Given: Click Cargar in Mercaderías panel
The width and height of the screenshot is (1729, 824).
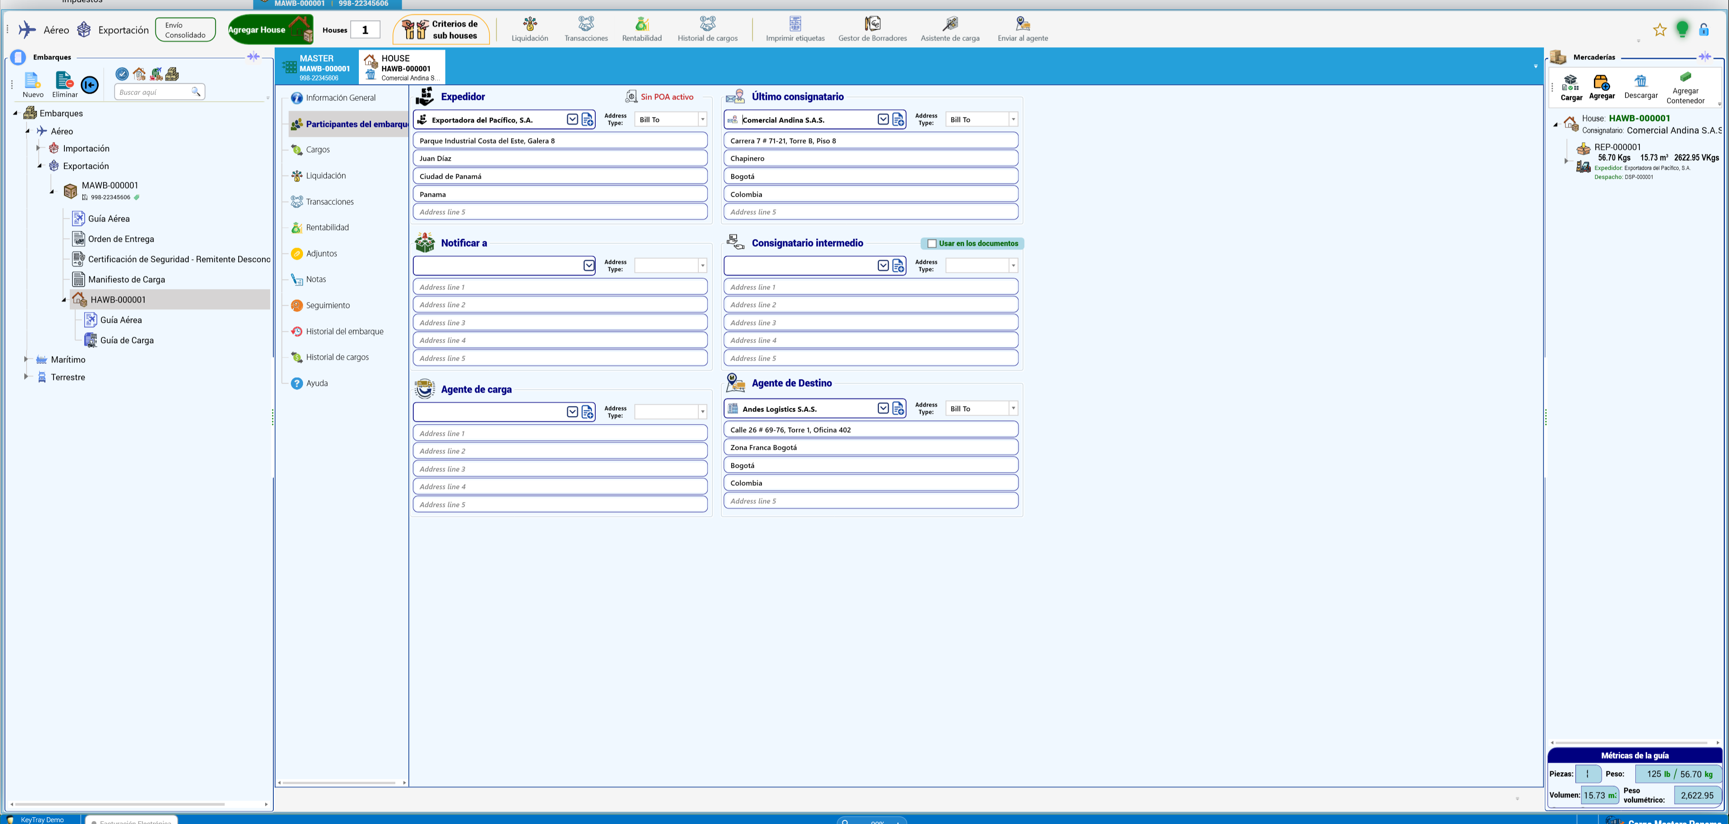Looking at the screenshot, I should pos(1571,88).
